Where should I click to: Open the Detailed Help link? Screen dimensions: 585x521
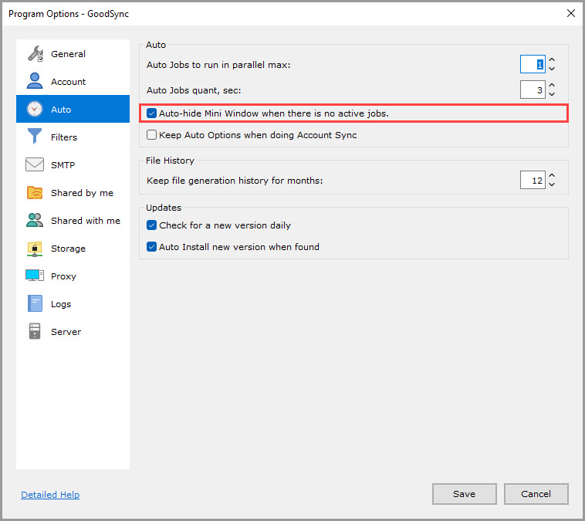pos(50,495)
